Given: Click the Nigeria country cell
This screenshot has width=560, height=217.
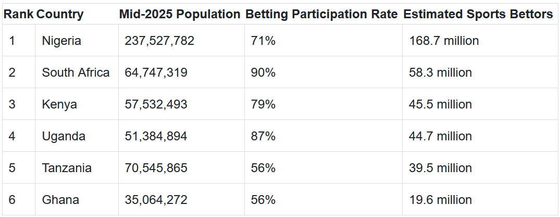Looking at the screenshot, I should point(61,41).
